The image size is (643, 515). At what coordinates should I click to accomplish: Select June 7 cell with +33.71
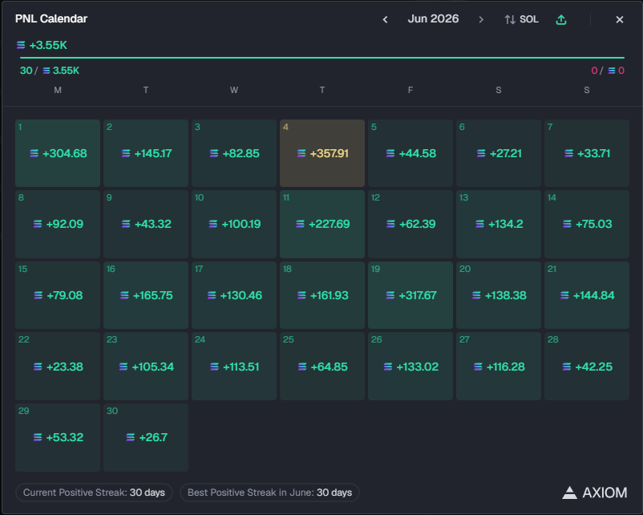click(x=587, y=153)
